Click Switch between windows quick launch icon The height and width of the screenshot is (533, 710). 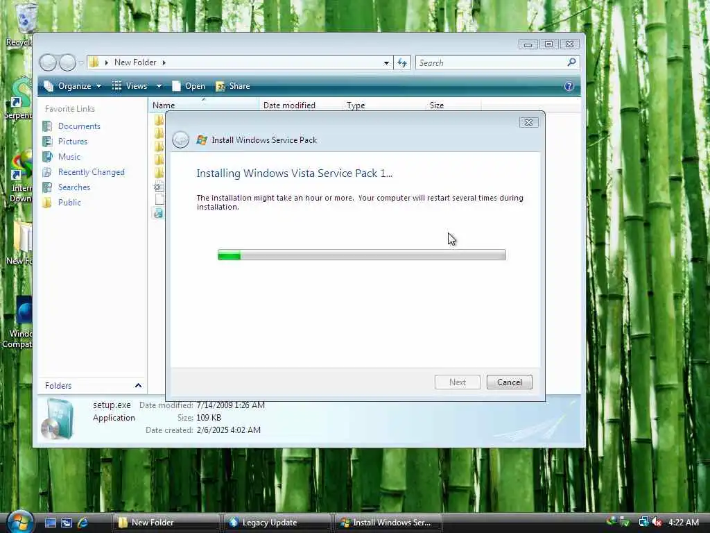click(x=67, y=523)
